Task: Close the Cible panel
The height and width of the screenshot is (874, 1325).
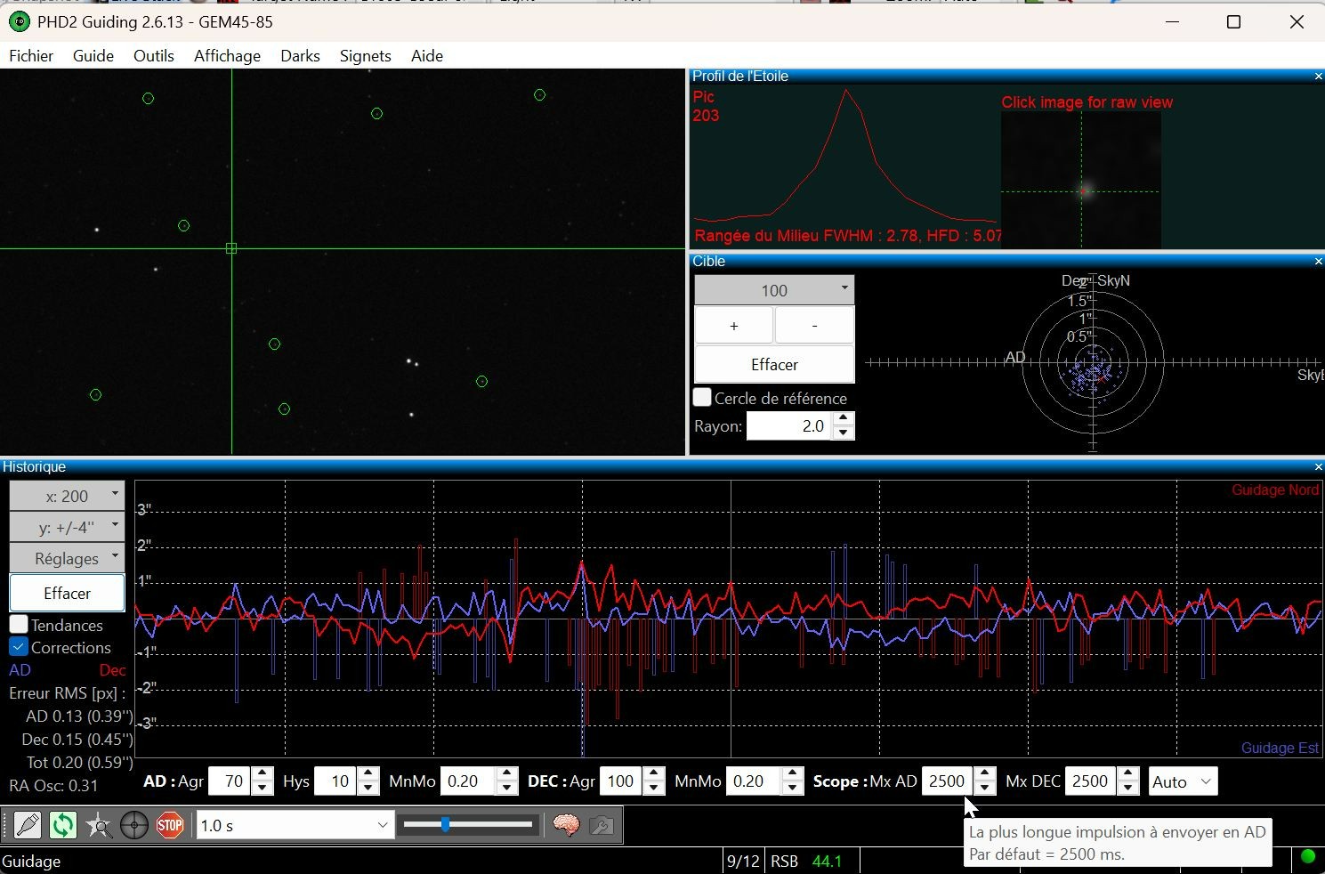Action: (x=1318, y=261)
